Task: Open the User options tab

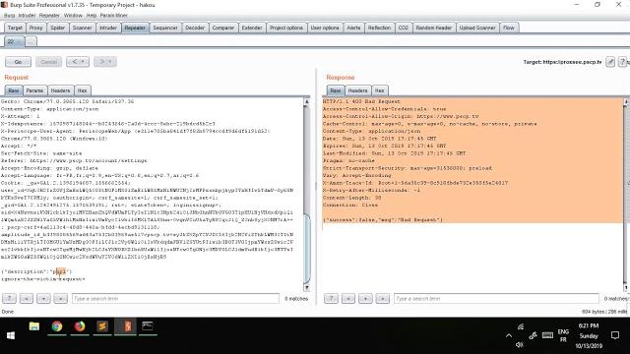Action: click(325, 28)
